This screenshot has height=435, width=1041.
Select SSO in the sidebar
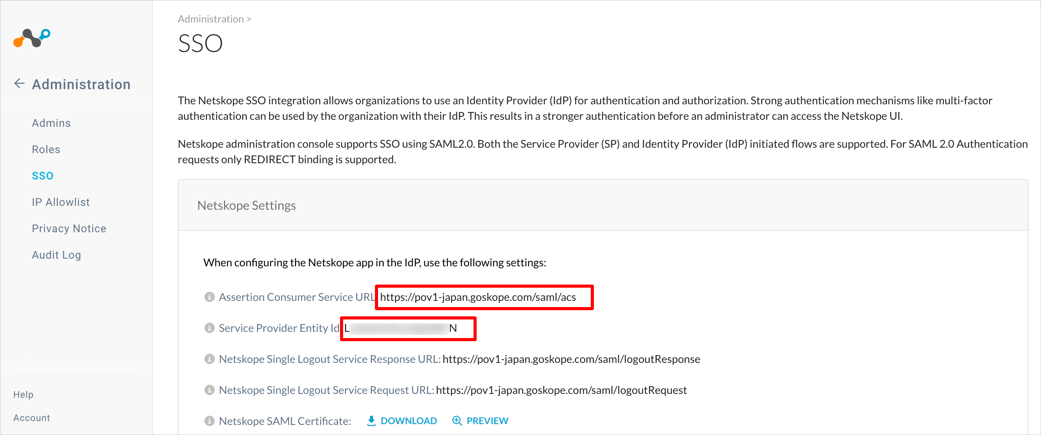click(x=43, y=176)
